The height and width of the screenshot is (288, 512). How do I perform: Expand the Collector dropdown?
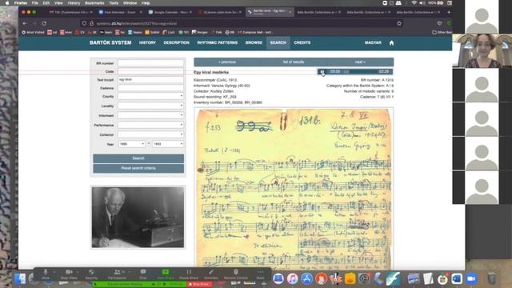click(150, 134)
